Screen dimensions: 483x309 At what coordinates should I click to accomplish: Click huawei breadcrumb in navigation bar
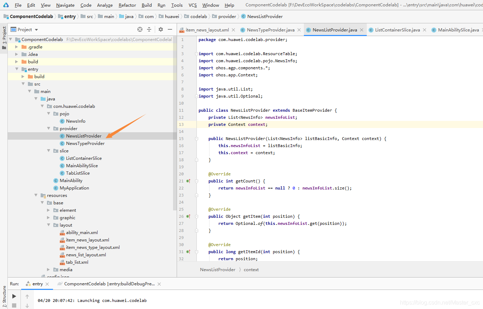click(x=169, y=17)
